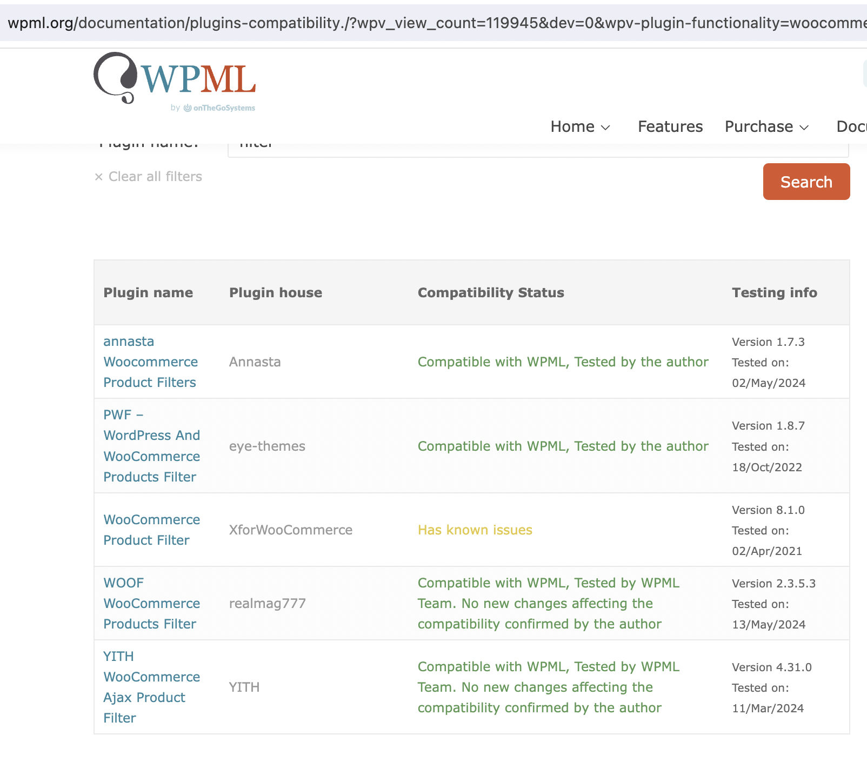This screenshot has width=867, height=762.
Task: Select the realmag777 plugin house cell
Action: pos(268,603)
